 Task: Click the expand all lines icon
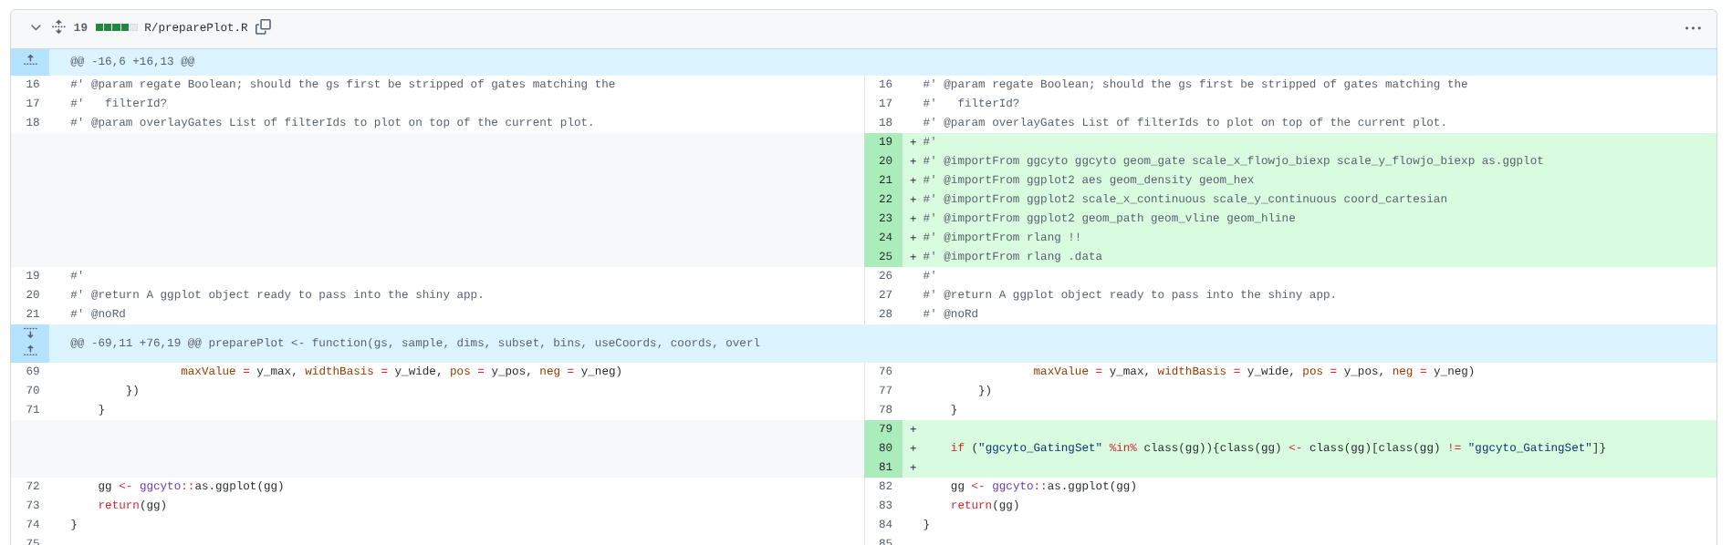(58, 27)
